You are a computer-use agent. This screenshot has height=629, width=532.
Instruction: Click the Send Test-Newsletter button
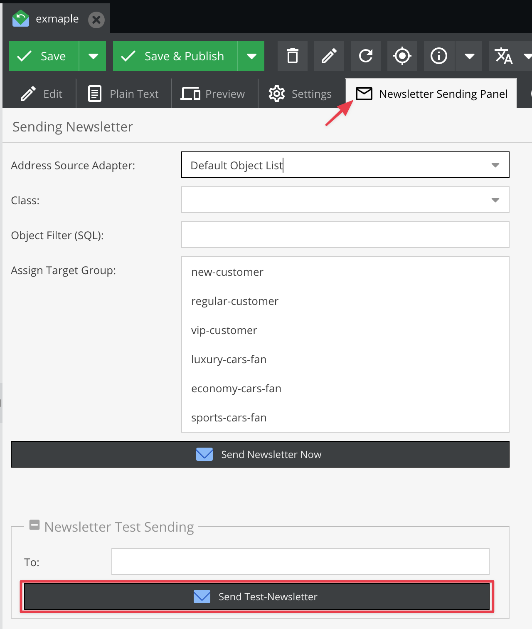pos(256,597)
